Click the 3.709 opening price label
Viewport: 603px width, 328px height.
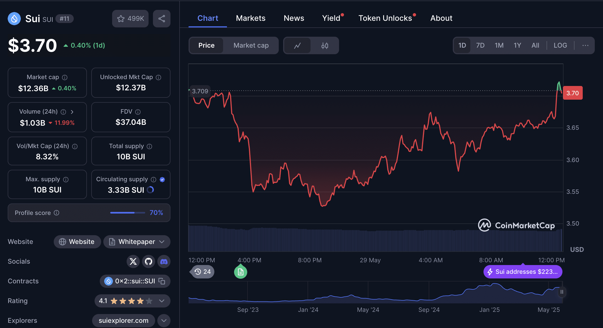[200, 91]
